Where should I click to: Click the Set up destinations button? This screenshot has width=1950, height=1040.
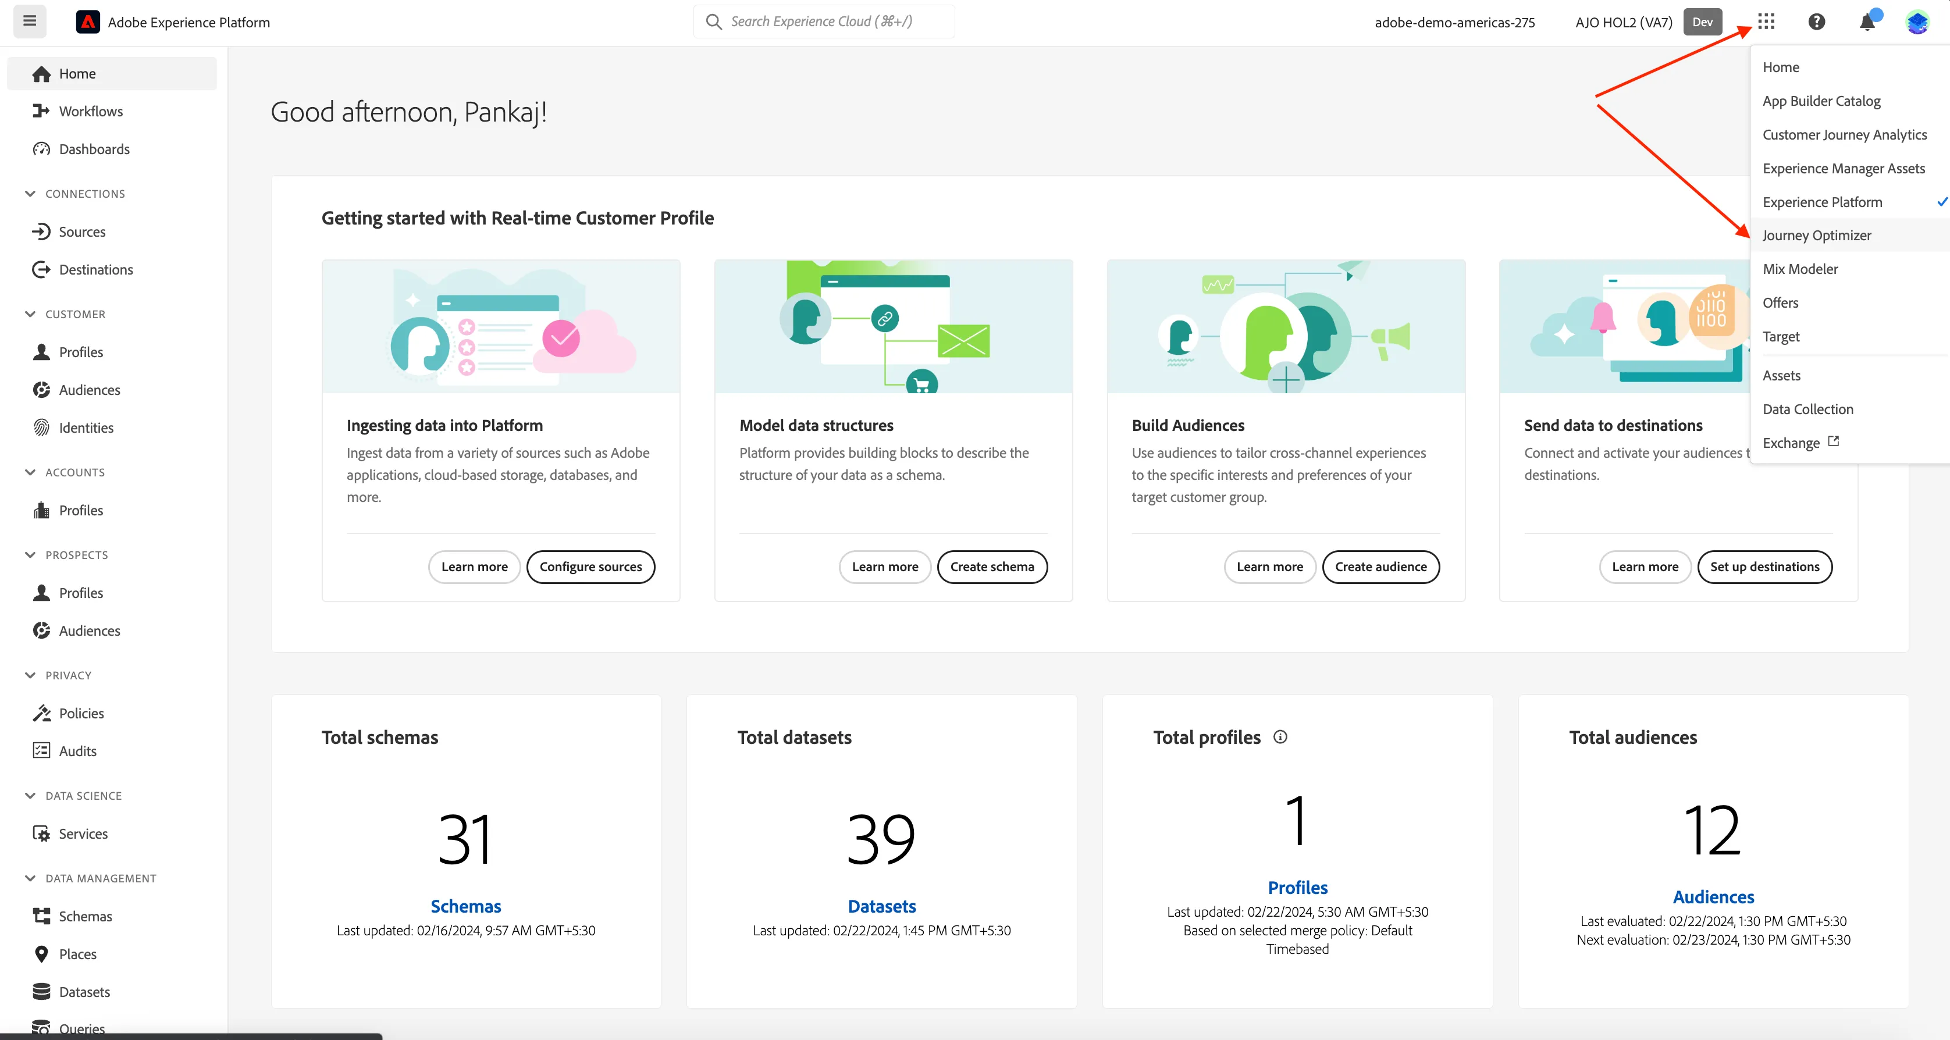tap(1764, 567)
